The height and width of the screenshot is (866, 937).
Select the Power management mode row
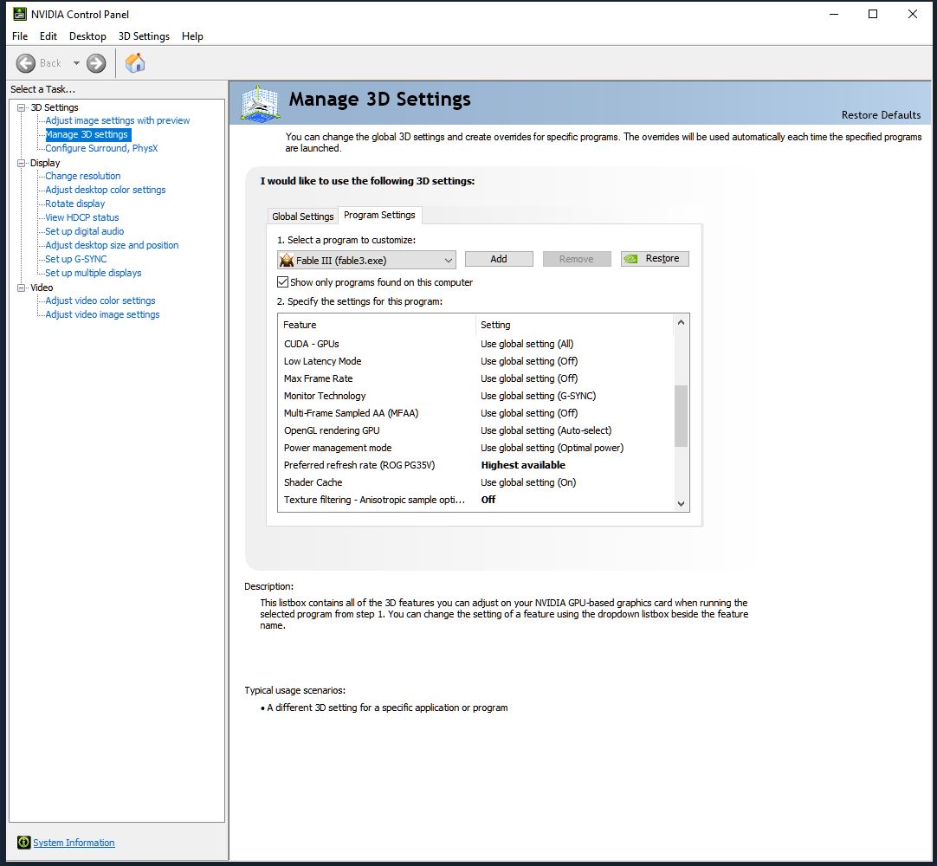click(x=476, y=448)
